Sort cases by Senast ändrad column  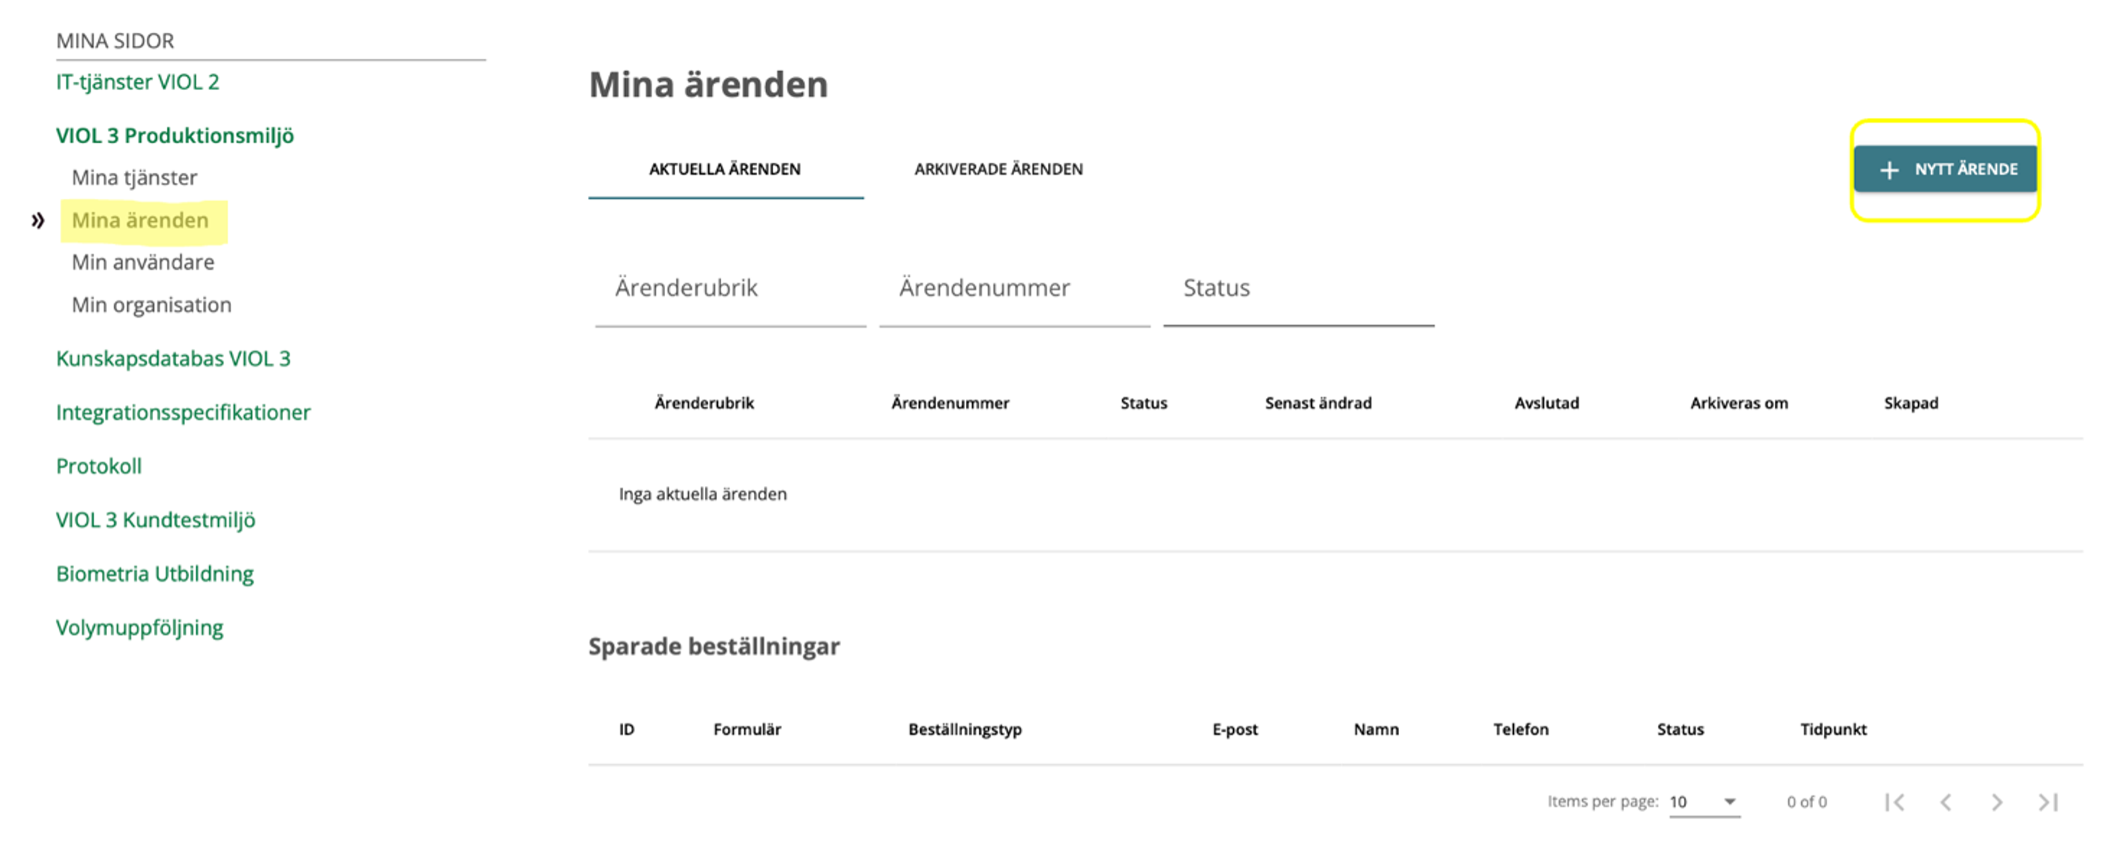click(x=1318, y=404)
